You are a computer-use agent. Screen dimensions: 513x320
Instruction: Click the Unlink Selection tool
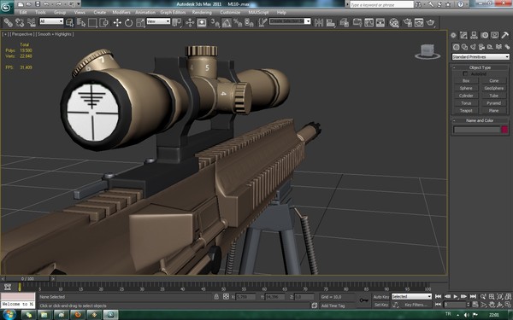point(20,22)
